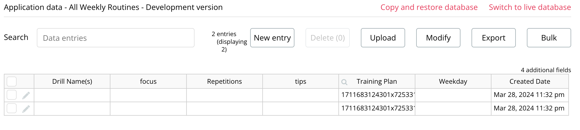Image resolution: width=580 pixels, height=130 pixels.
Task: Check the second row checkbox
Action: tap(12, 108)
